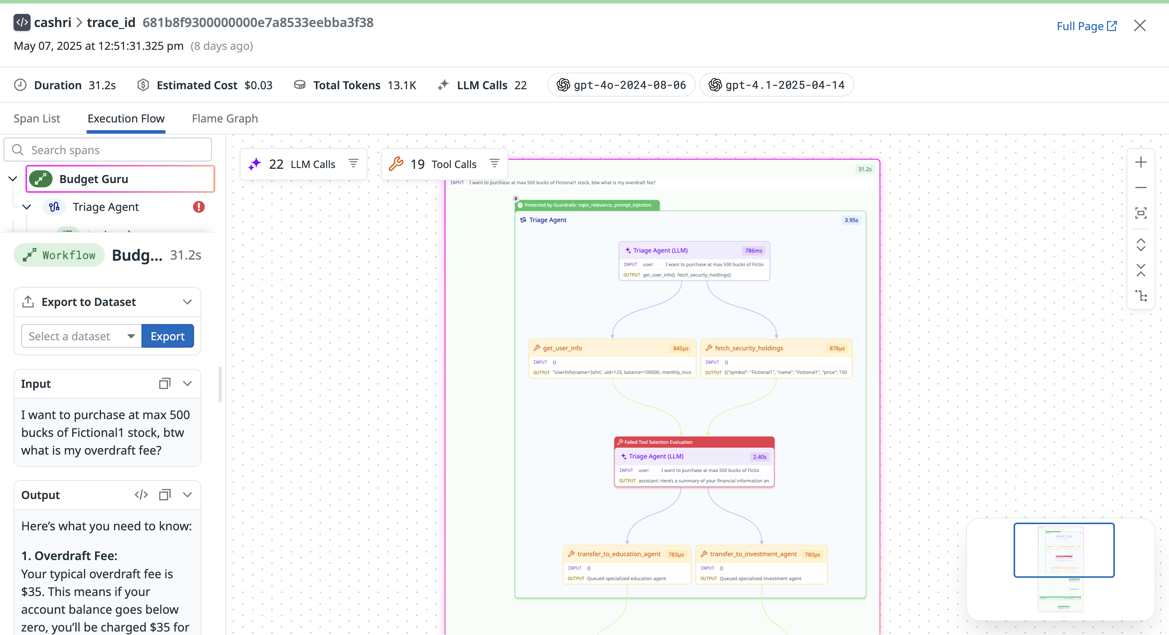Switch to the Span List tab
The height and width of the screenshot is (635, 1169).
tap(37, 118)
